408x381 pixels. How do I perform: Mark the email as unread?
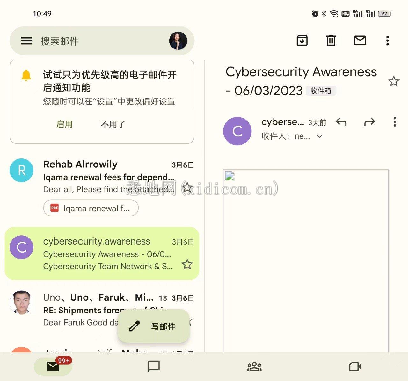pos(360,40)
